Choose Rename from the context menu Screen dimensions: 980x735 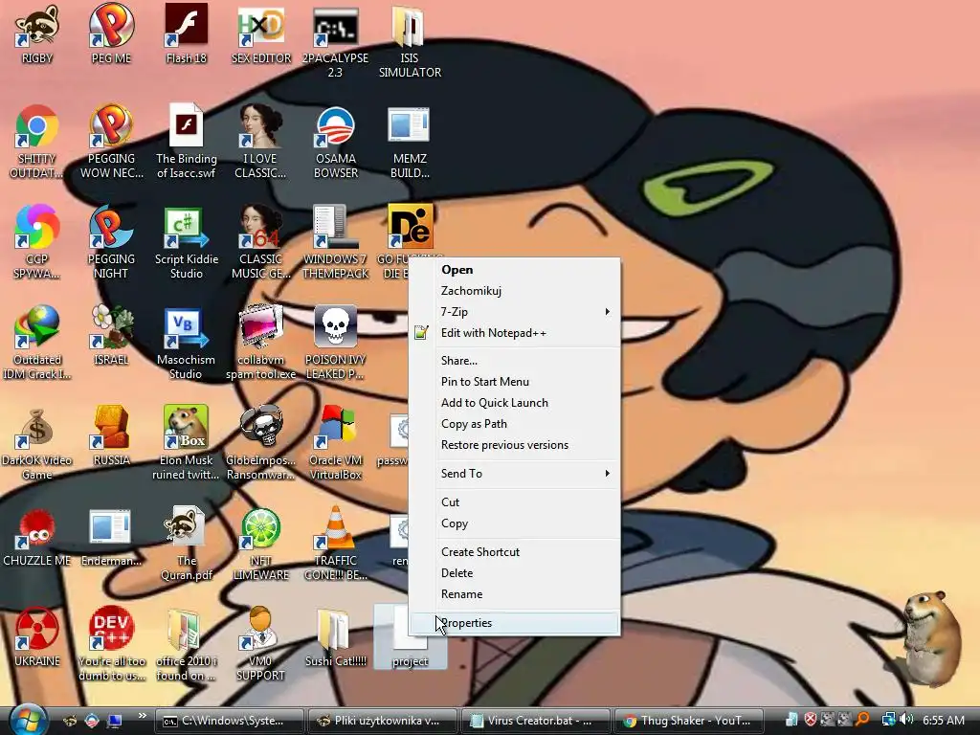[514, 594]
